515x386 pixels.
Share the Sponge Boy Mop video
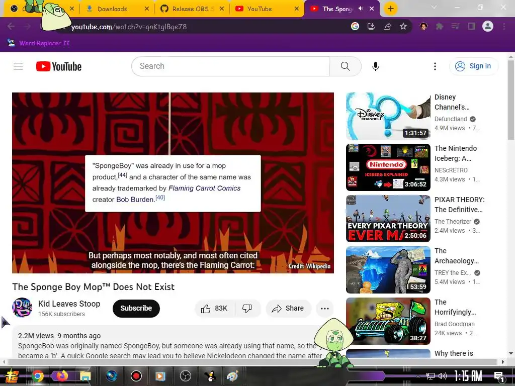(x=288, y=308)
